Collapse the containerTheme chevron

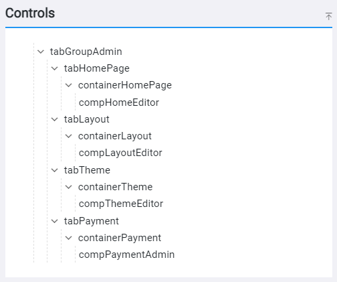point(69,187)
